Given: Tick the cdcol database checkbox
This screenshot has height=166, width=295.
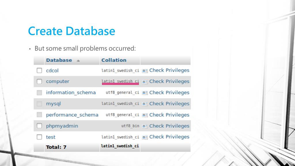Looking at the screenshot, I should tap(39, 70).
